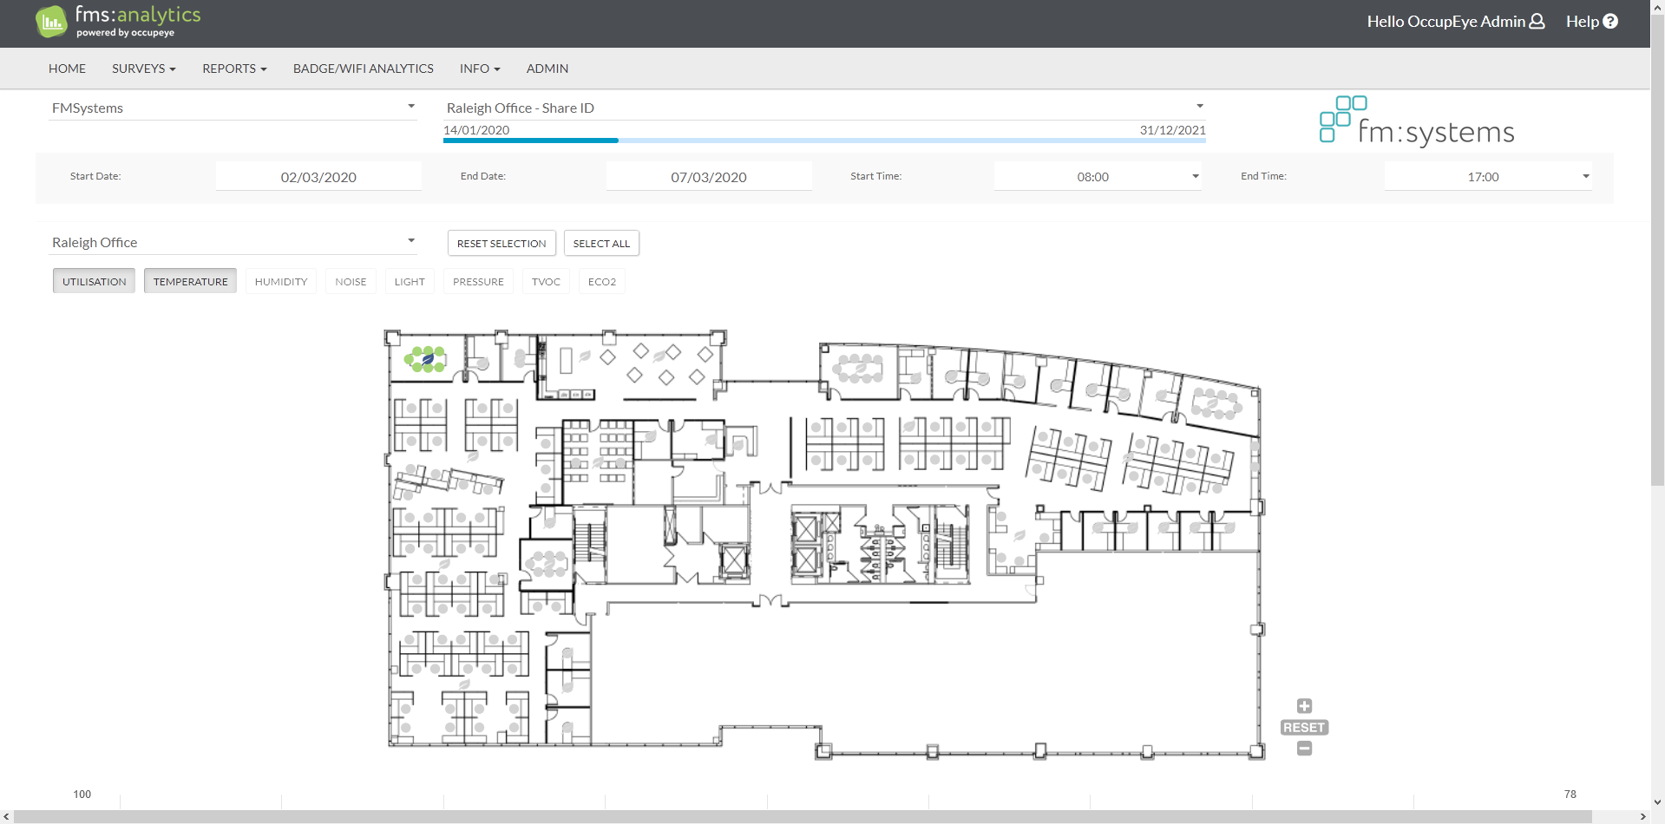This screenshot has height=824, width=1665.
Task: Click right arrow of horizontal scrollbar
Action: point(1643,817)
